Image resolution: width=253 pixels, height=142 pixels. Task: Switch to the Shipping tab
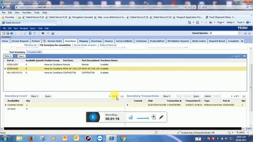click(83, 41)
